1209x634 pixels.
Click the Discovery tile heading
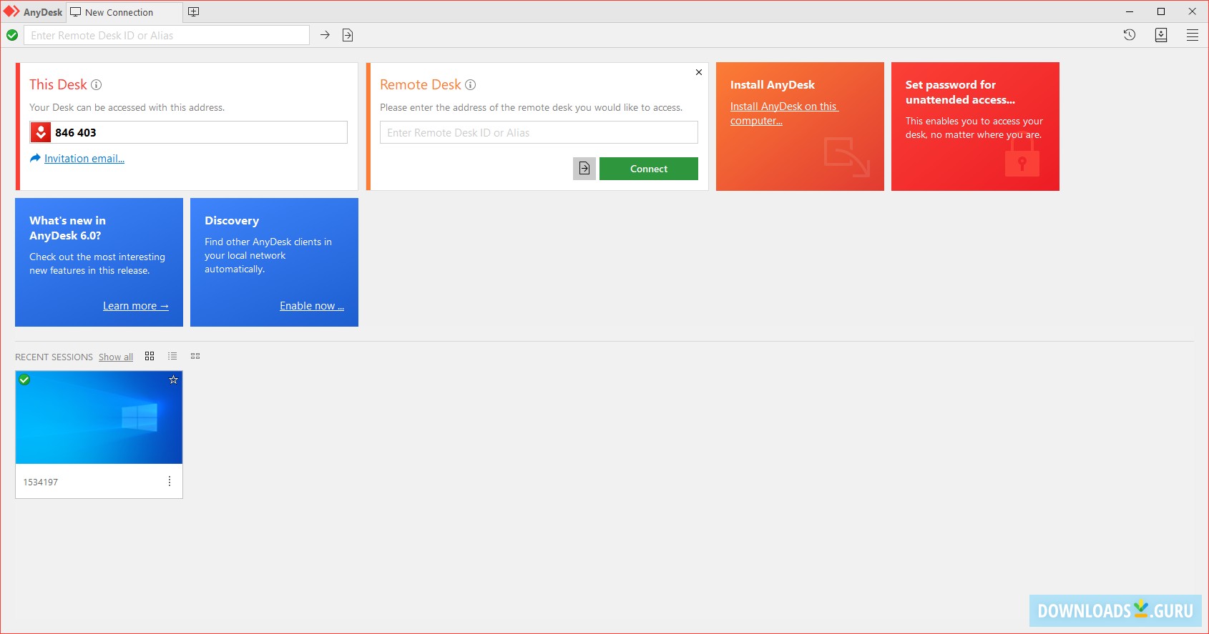click(232, 221)
